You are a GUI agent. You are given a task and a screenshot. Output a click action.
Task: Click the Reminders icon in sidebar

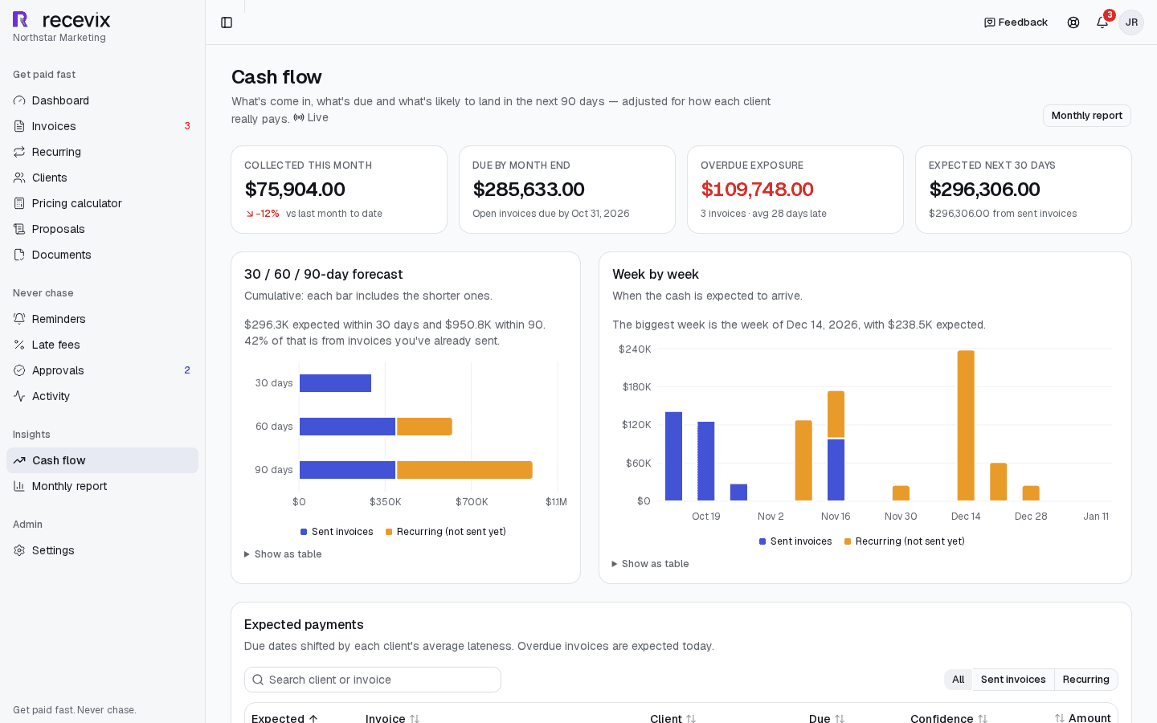[19, 319]
